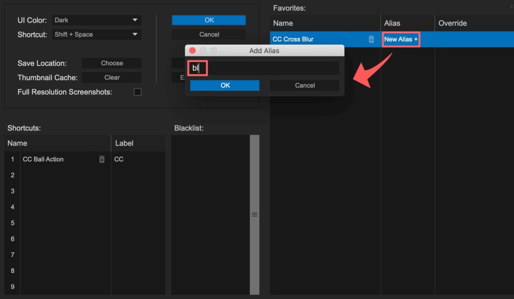The width and height of the screenshot is (514, 299).
Task: Enable Full Resolution Screenshots
Action: pyautogui.click(x=138, y=92)
